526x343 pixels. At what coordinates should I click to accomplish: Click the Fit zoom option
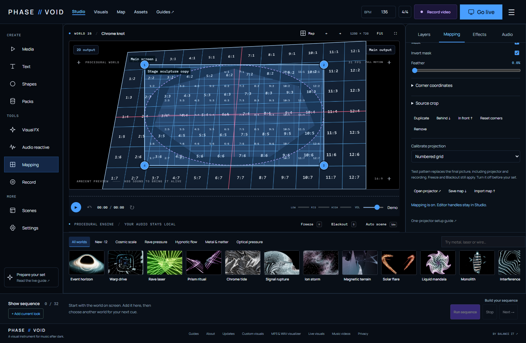[380, 34]
